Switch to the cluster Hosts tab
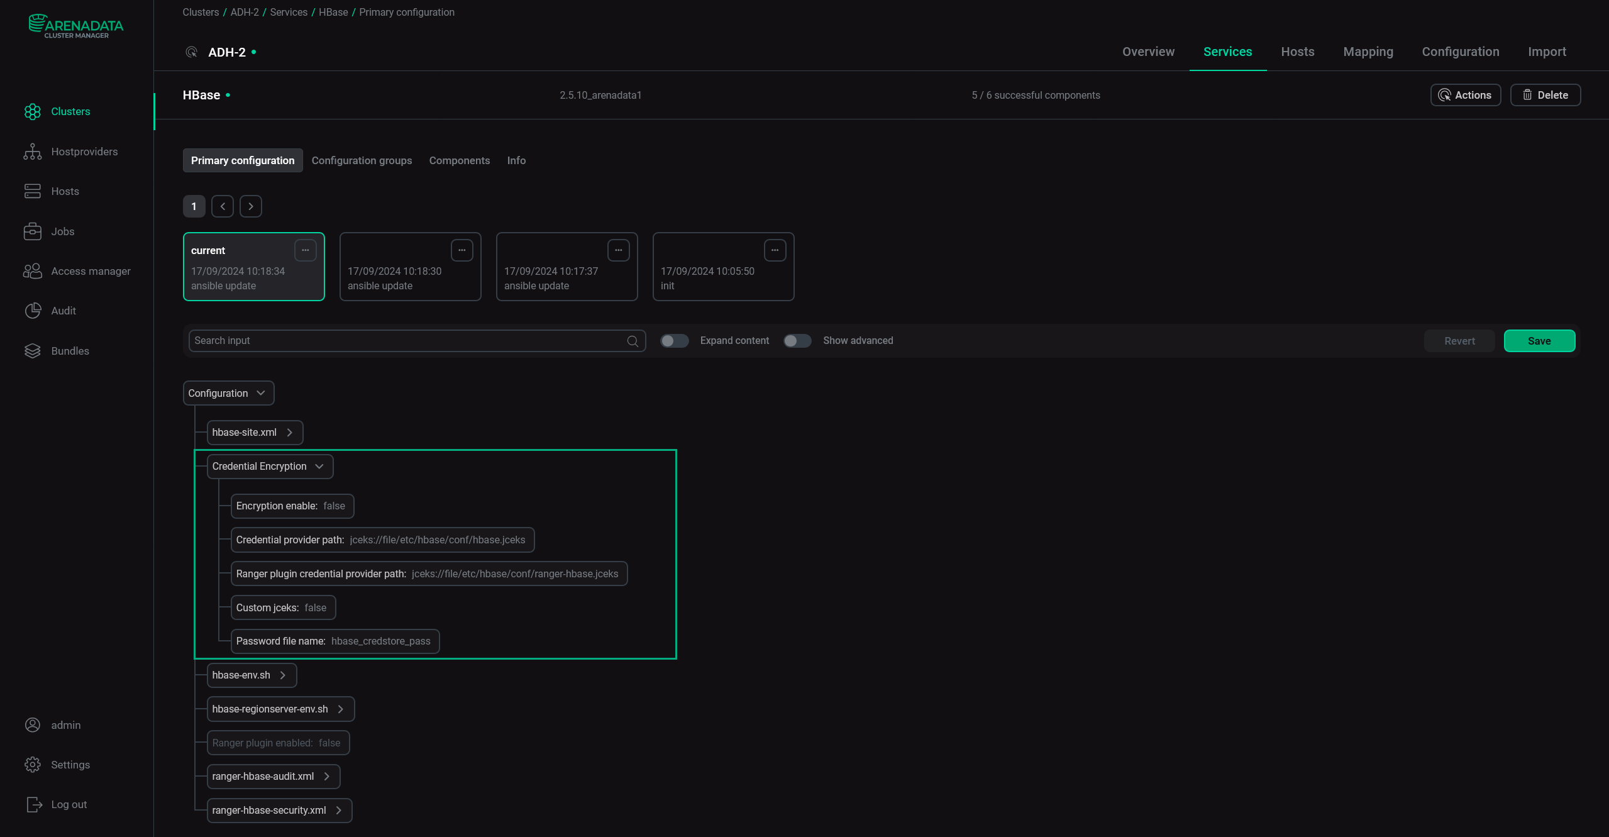Viewport: 1609px width, 837px height. point(1298,52)
